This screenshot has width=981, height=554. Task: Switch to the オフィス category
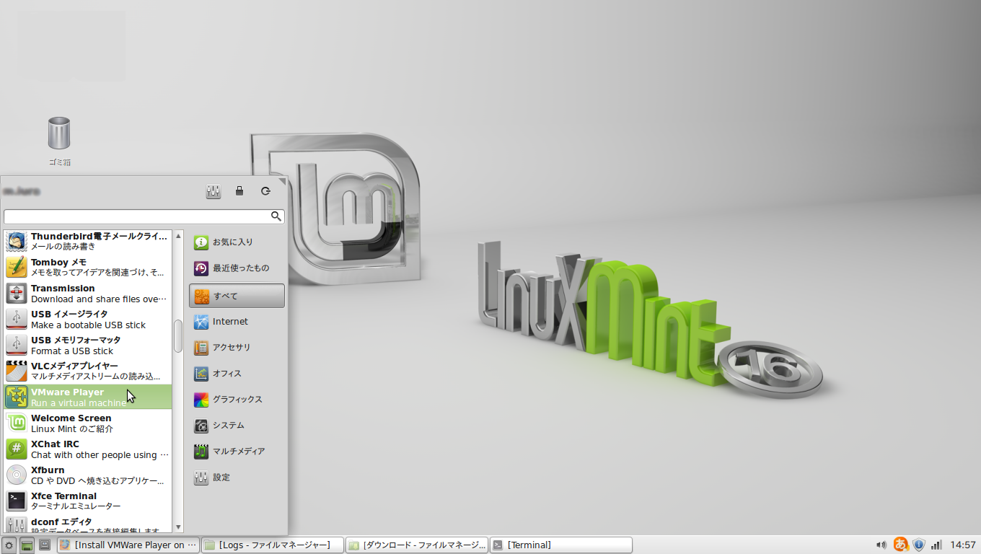[x=237, y=374]
